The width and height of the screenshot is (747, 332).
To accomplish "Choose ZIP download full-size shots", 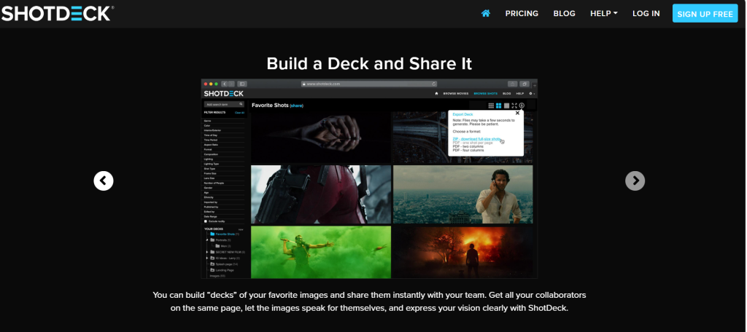I will pyautogui.click(x=476, y=139).
